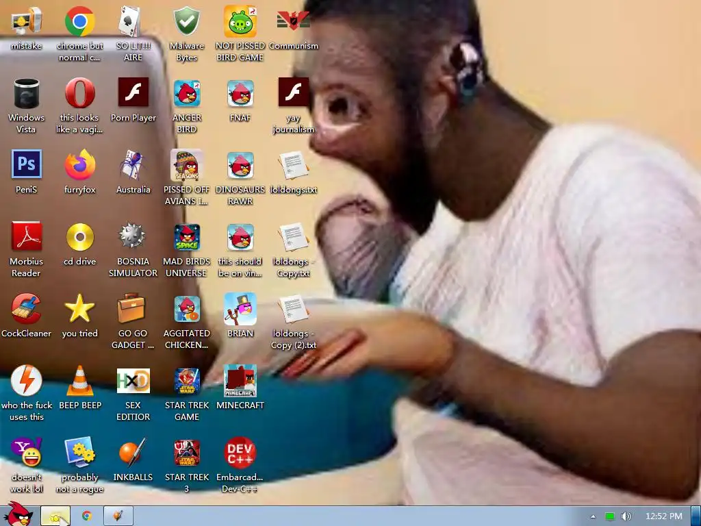
Task: Launch 'who the fuck uses this' lightning icon
Action: (27, 380)
